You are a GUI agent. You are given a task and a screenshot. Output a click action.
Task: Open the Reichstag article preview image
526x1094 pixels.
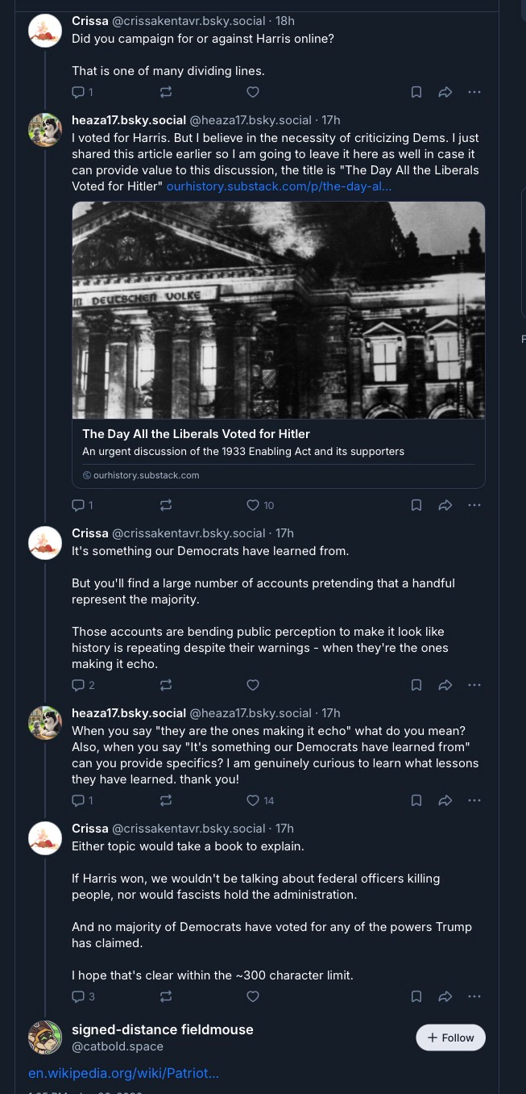279,310
